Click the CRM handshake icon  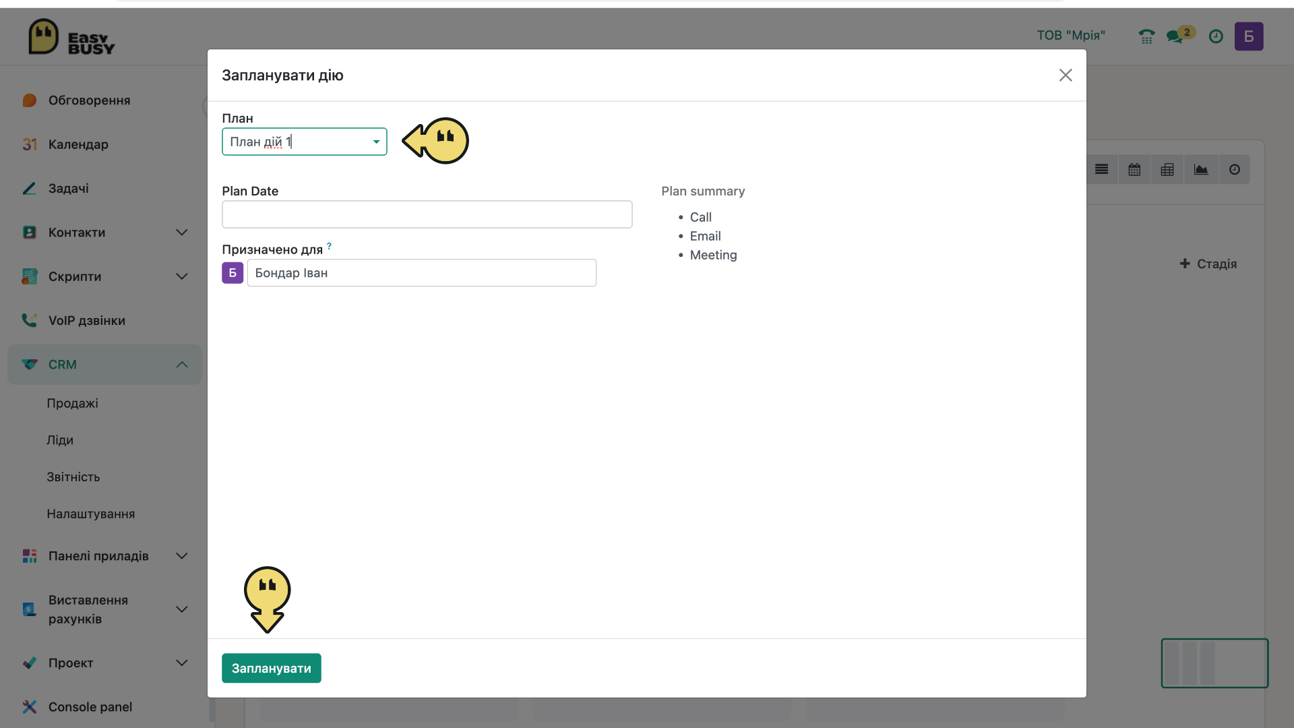pos(29,365)
